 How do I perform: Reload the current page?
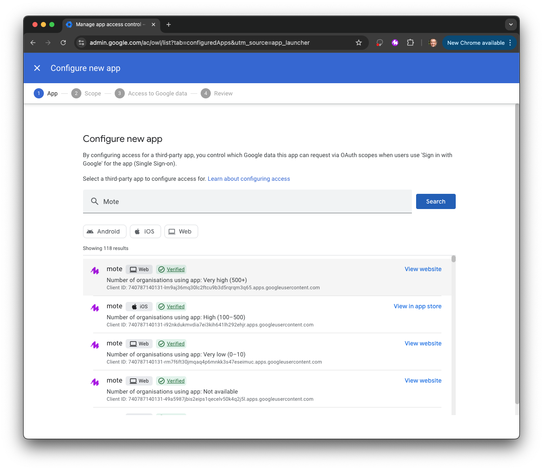63,43
